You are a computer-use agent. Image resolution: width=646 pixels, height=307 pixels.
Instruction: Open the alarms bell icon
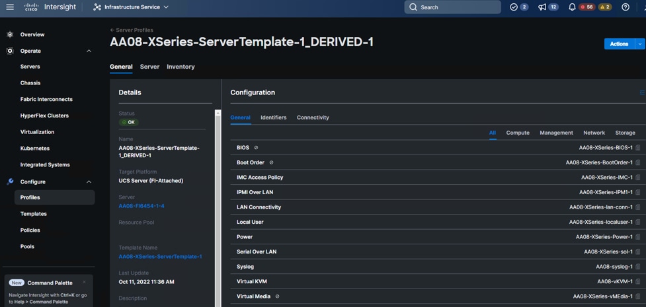coord(572,7)
